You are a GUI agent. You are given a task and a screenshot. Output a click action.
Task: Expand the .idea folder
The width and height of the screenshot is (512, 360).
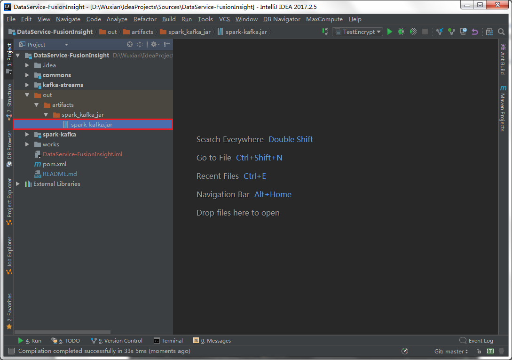[x=27, y=65]
